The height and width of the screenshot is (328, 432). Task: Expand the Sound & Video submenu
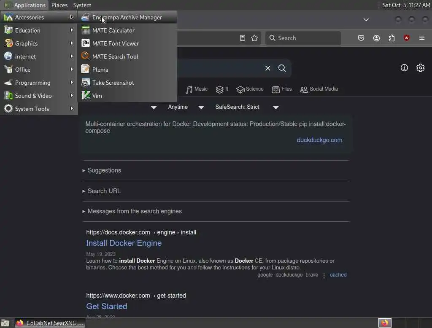39,96
